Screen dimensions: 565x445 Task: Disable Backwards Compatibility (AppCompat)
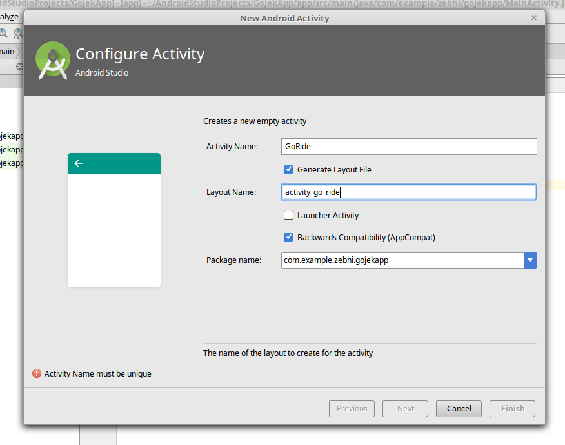point(288,237)
